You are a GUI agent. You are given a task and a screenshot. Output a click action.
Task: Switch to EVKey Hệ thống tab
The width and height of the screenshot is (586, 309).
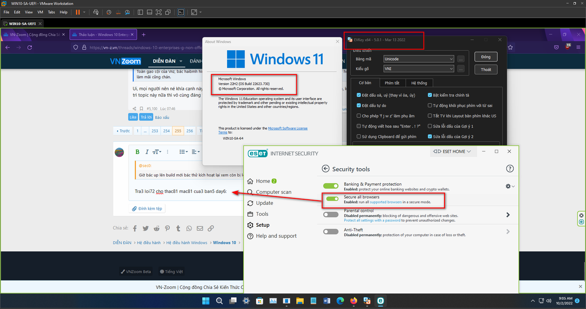pyautogui.click(x=419, y=83)
